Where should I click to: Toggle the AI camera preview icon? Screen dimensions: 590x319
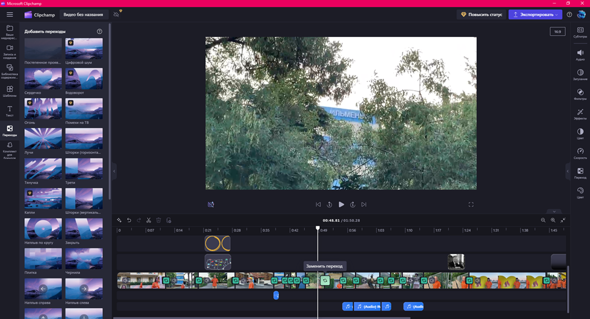[x=211, y=204]
